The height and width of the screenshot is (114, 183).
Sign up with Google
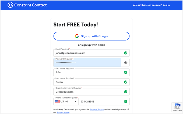click(x=91, y=36)
